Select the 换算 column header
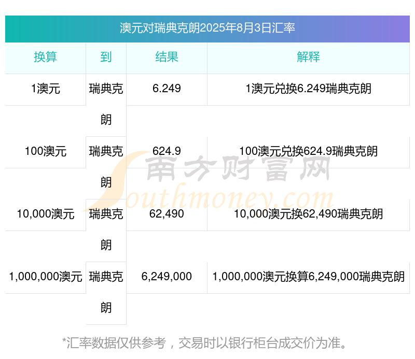Screen dimensions: 415x359 point(45,57)
